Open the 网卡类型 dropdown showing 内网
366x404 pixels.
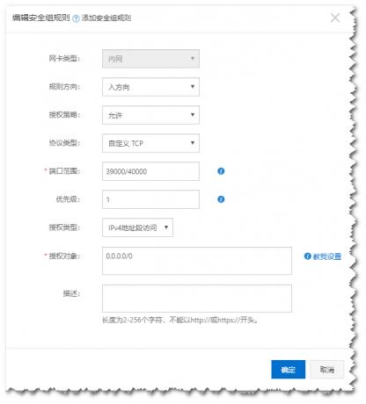point(150,59)
